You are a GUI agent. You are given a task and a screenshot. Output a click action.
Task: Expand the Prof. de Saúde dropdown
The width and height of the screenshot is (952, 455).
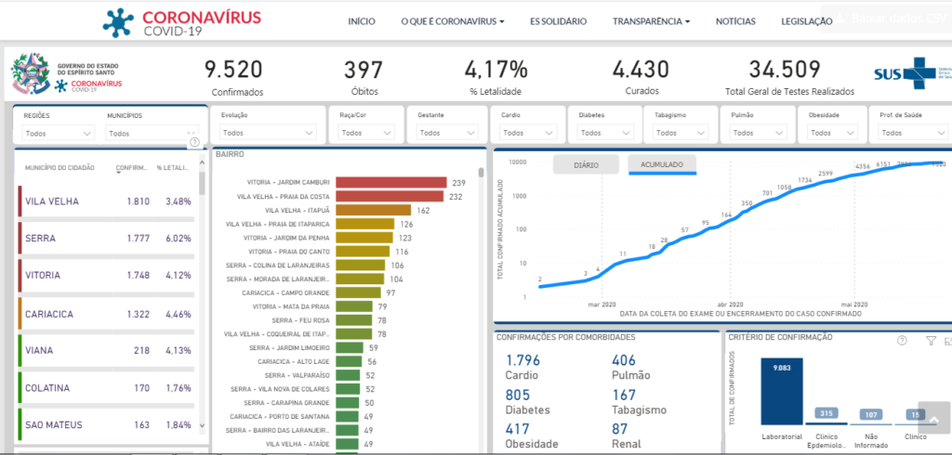909,133
